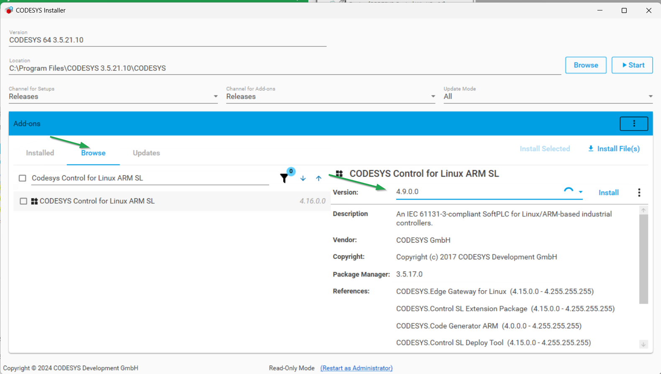The width and height of the screenshot is (661, 374).
Task: Click the sort descending down arrow
Action: [303, 179]
